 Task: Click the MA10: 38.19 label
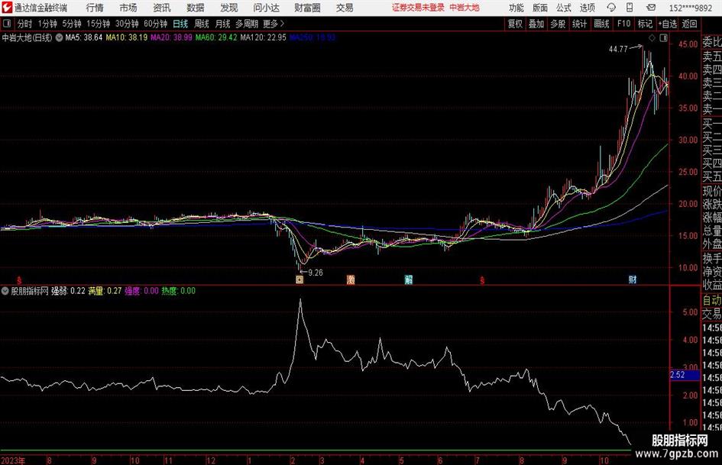pyautogui.click(x=127, y=37)
